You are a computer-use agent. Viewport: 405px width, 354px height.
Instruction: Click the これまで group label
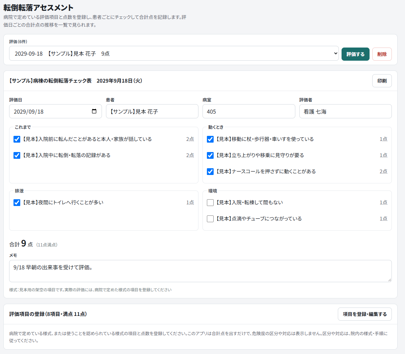(23, 127)
